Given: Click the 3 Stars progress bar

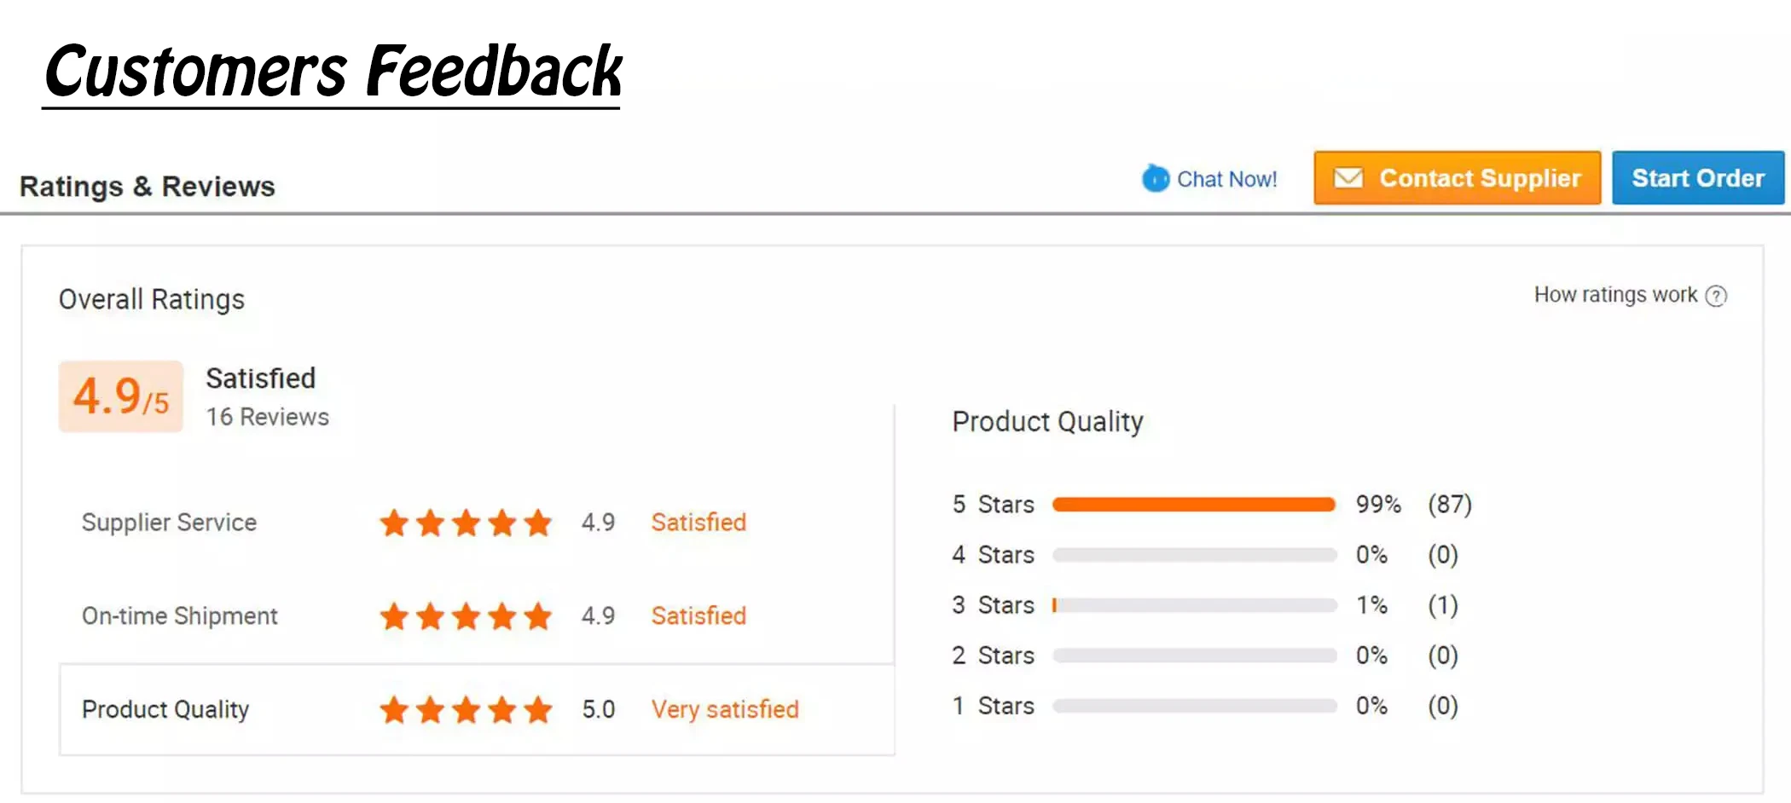Looking at the screenshot, I should coord(1194,605).
